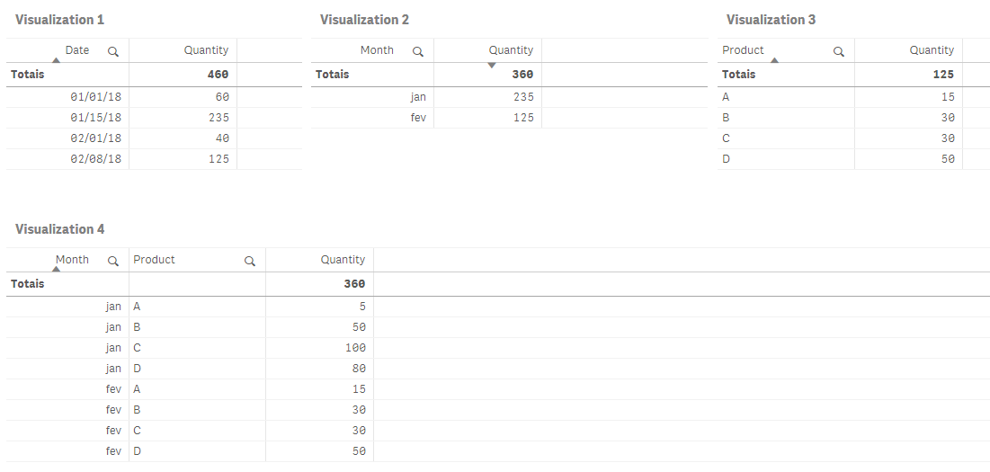Open Product search in Visualization 4
This screenshot has width=990, height=472.
pos(250,261)
